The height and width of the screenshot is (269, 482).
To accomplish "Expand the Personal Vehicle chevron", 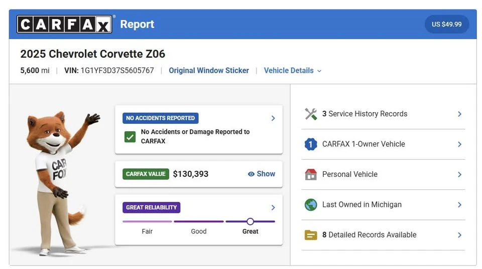I will (459, 174).
